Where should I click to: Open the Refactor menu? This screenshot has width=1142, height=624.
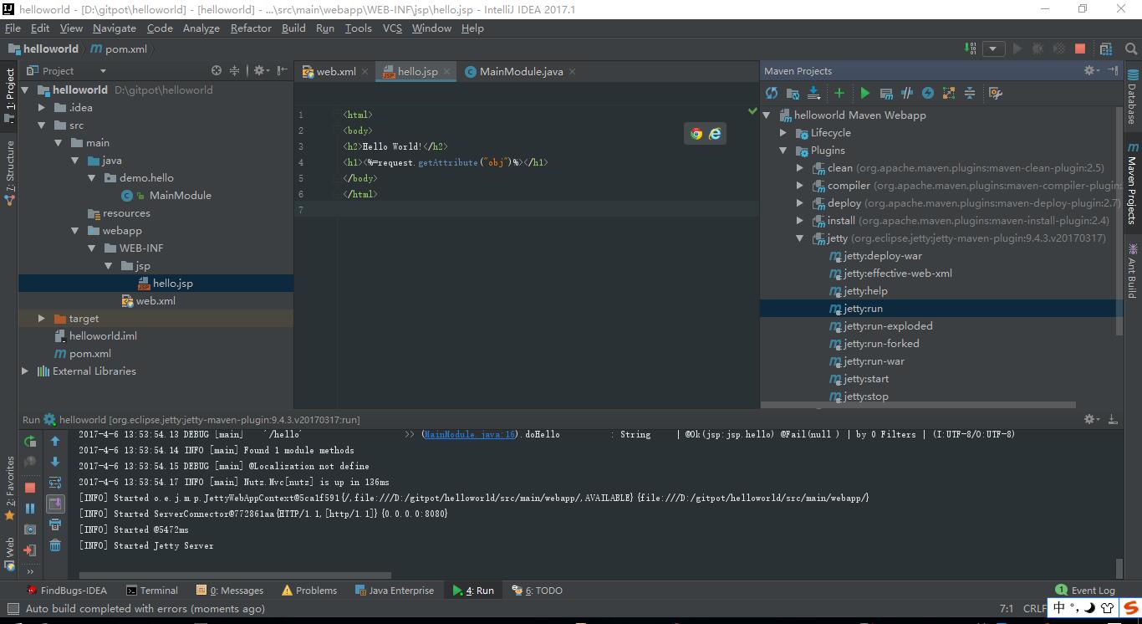tap(251, 28)
